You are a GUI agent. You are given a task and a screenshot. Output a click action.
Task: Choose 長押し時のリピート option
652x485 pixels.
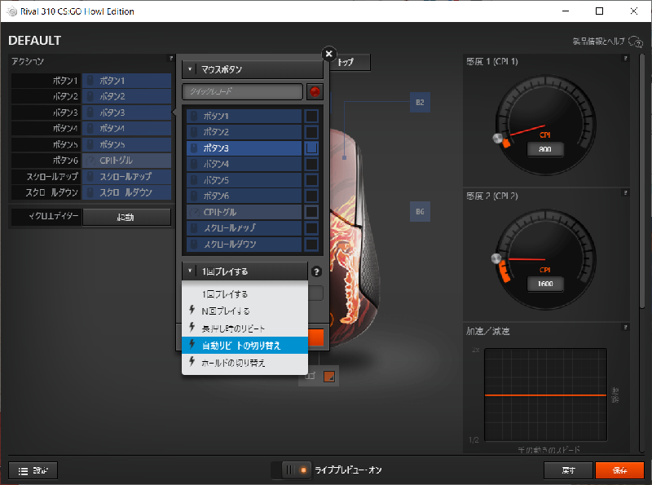click(x=245, y=328)
